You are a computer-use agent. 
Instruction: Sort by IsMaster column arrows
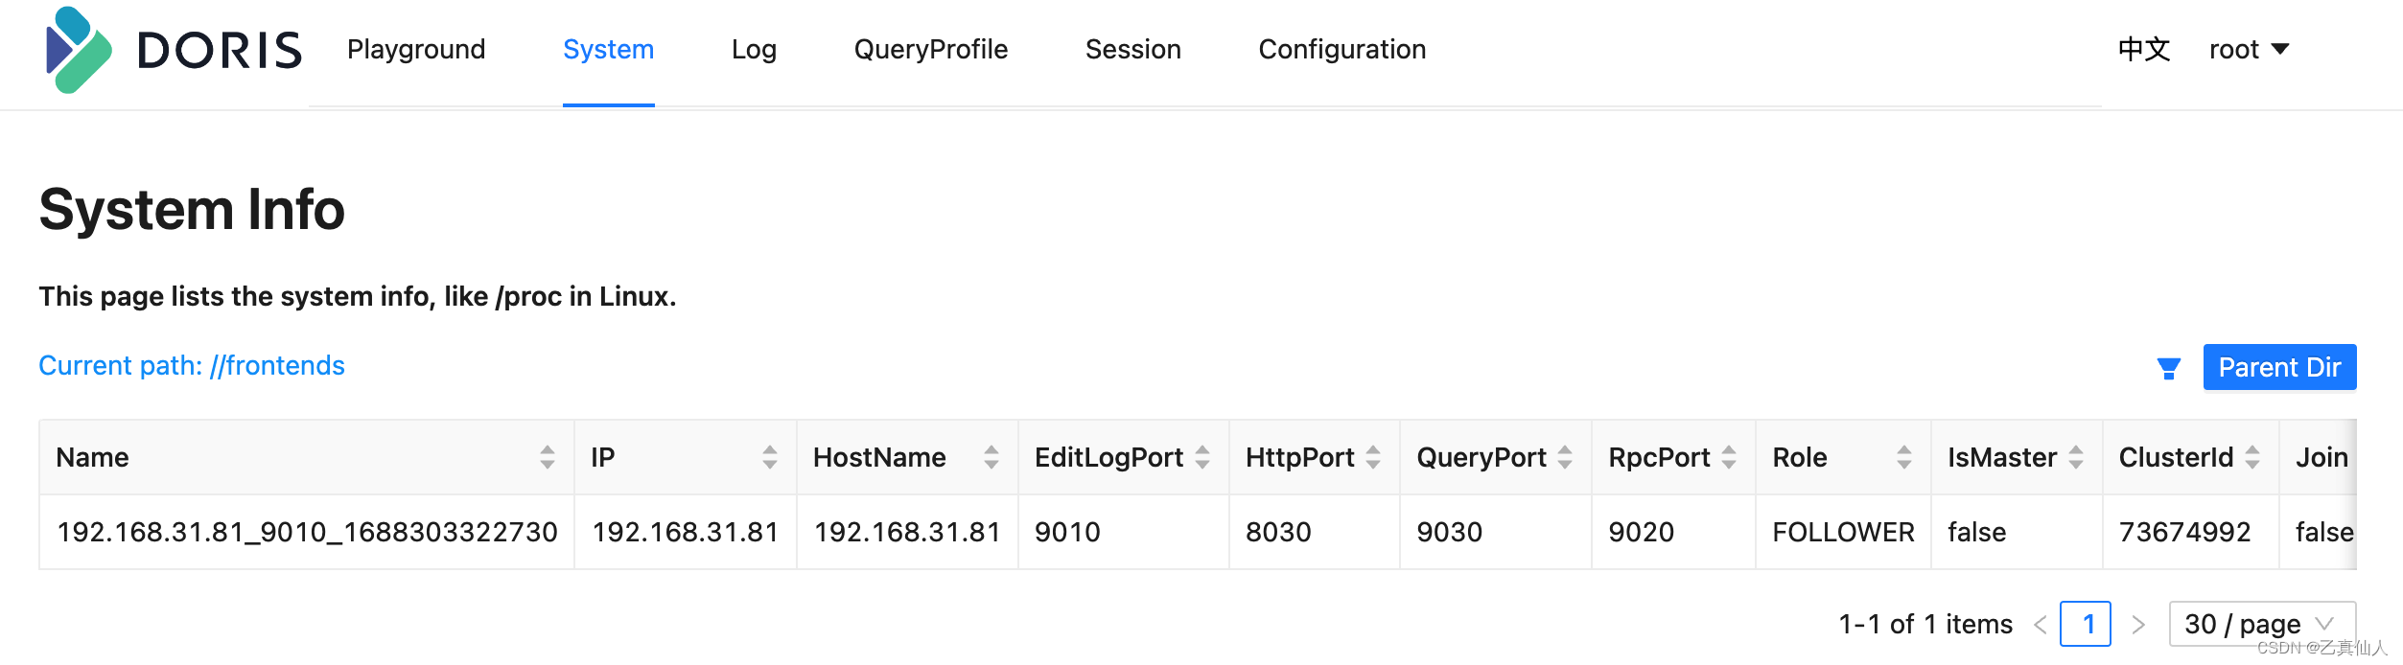pyautogui.click(x=2075, y=457)
